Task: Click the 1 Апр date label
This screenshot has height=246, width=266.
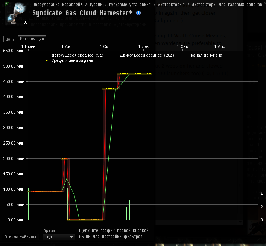Action: pos(219,46)
